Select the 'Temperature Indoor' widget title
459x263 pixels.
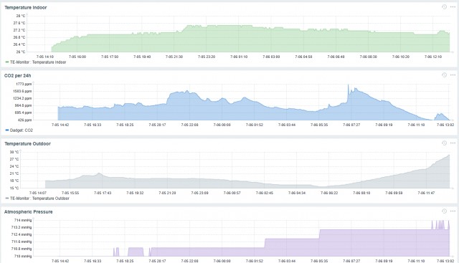26,8
